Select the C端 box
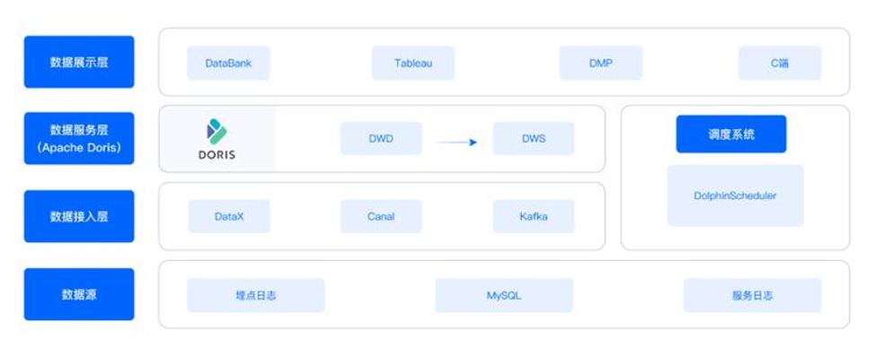Image resolution: width=876 pixels, height=347 pixels. pyautogui.click(x=780, y=63)
